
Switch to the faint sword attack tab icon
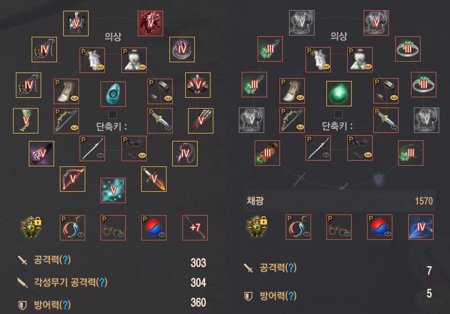coord(299,179)
